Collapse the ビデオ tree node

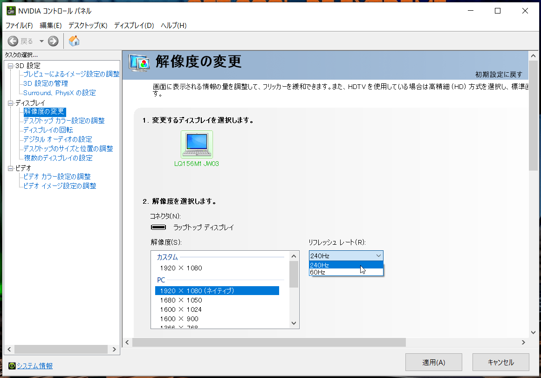10,168
